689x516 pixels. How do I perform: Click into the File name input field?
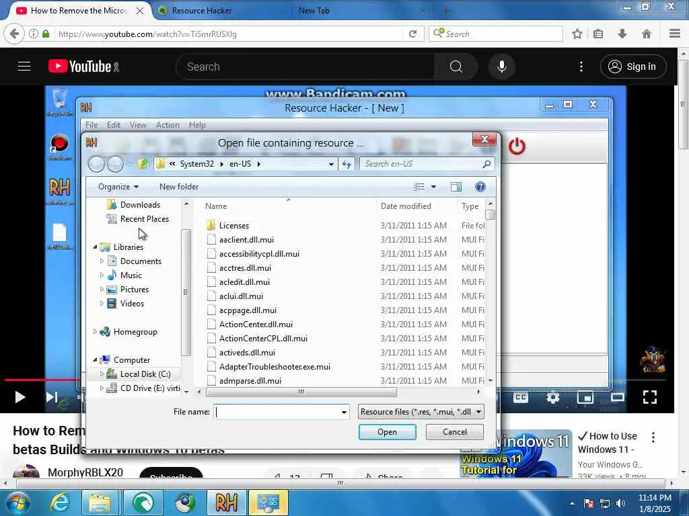point(277,412)
